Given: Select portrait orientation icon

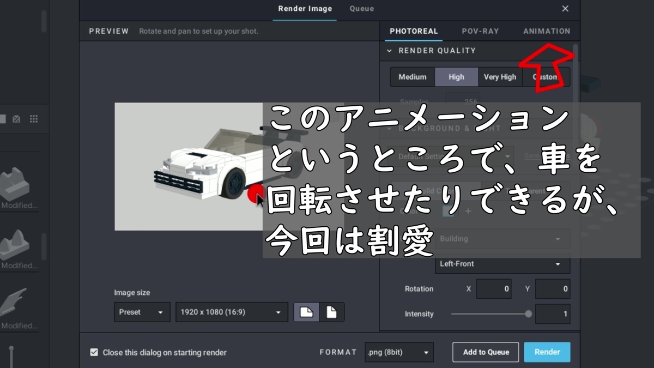Looking at the screenshot, I should (x=331, y=312).
